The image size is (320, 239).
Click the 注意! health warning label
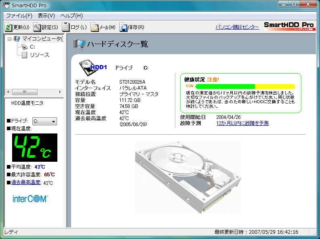click(x=213, y=79)
